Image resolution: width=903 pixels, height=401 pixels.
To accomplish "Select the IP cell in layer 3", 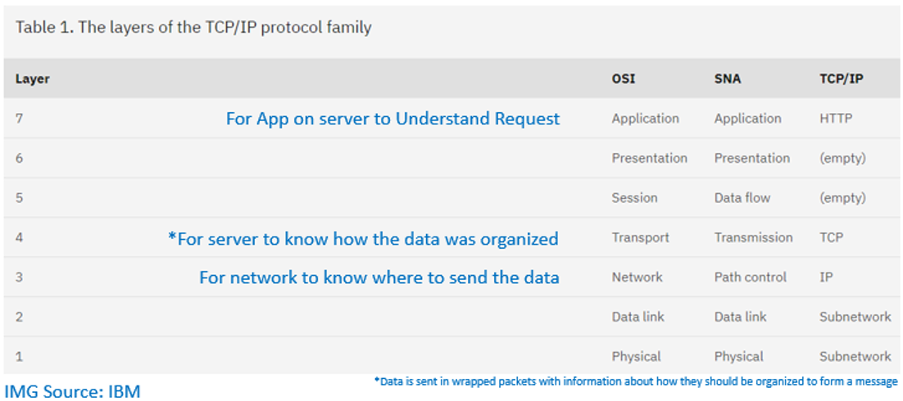I will point(825,277).
